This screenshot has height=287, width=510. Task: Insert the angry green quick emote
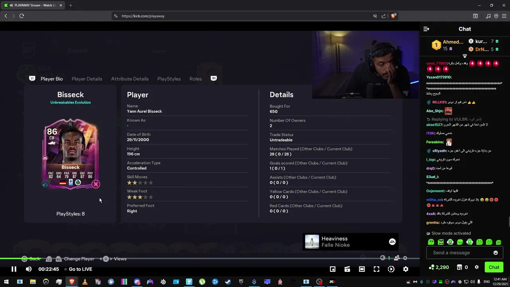(x=441, y=242)
